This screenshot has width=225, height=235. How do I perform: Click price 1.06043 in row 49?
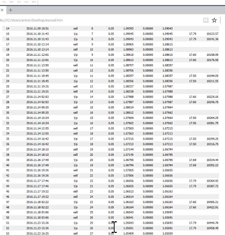coord(128,212)
